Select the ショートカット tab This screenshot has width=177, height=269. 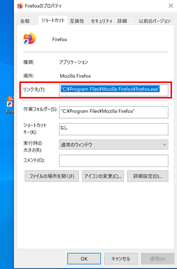(x=53, y=20)
